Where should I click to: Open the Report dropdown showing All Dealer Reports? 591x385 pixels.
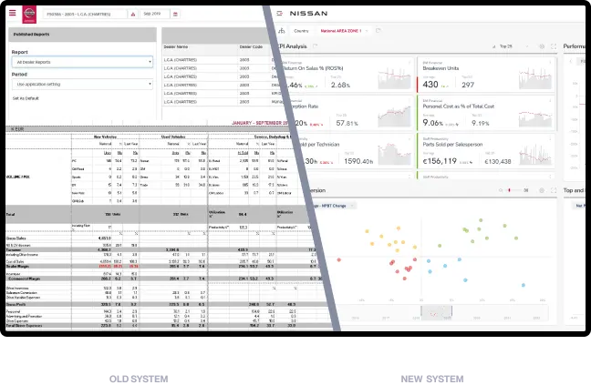pos(82,62)
